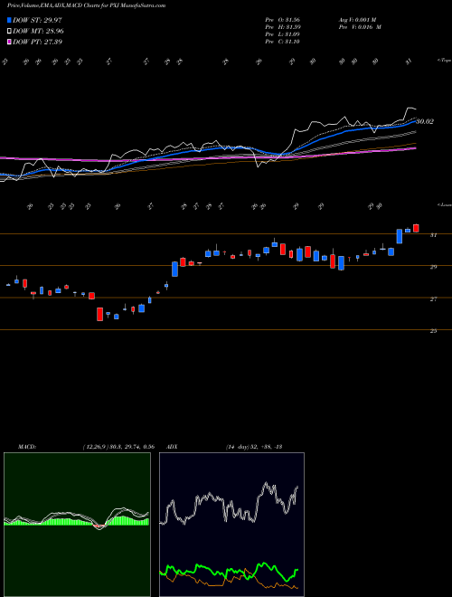Image resolution: width=452 pixels, height=597 pixels.
Task: Click the 31 price axis label
Action: [x=433, y=235]
